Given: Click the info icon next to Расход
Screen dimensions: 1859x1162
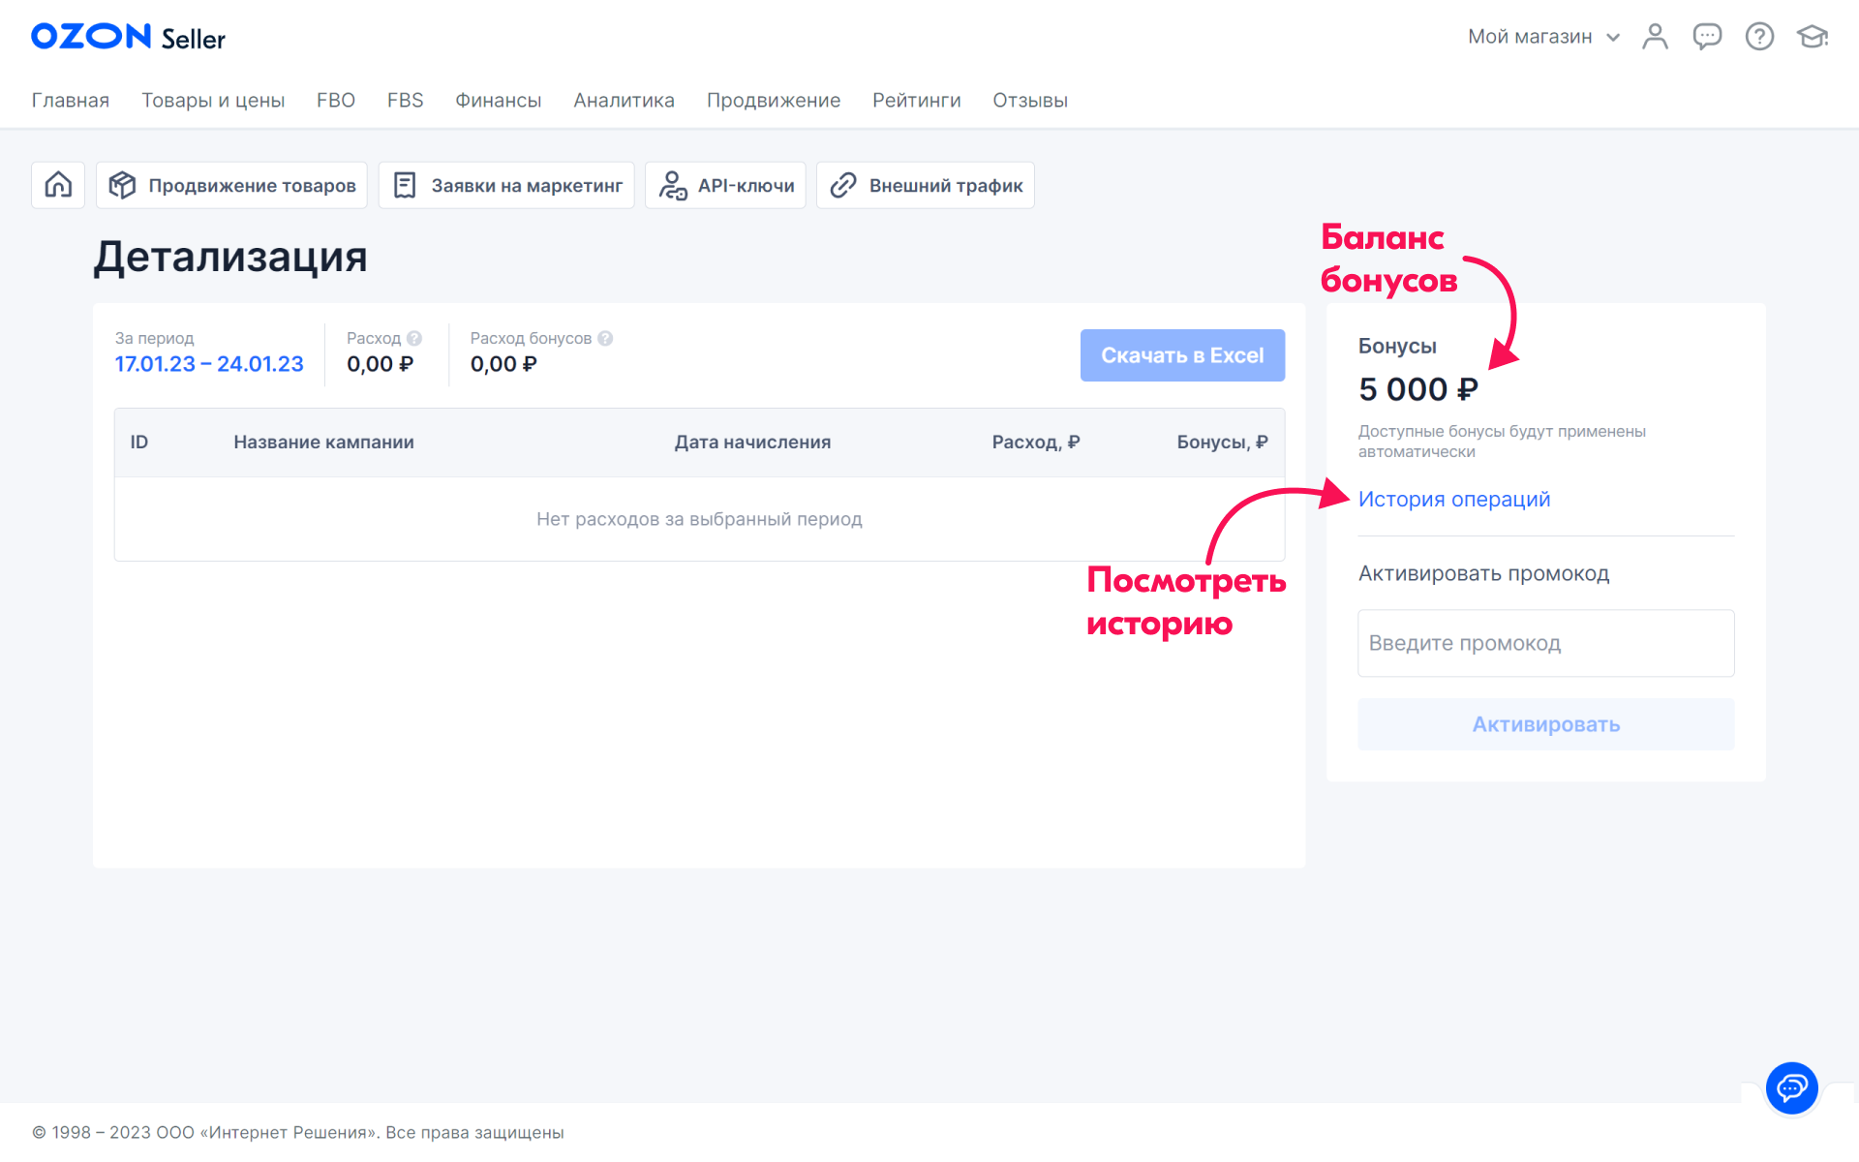Looking at the screenshot, I should pyautogui.click(x=414, y=338).
